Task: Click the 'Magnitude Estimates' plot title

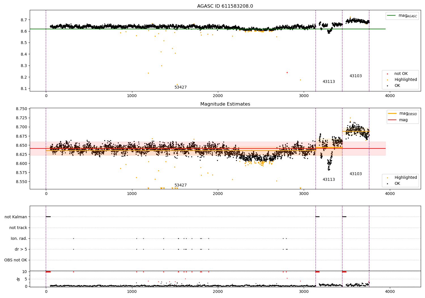Action: tap(225, 104)
